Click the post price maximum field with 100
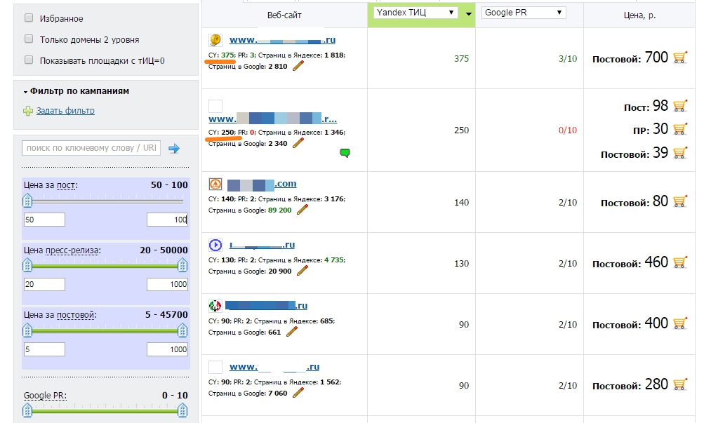 [x=167, y=220]
